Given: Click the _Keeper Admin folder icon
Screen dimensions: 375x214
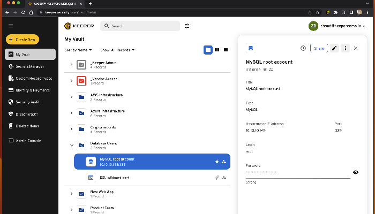Looking at the screenshot, I should click(81, 65).
